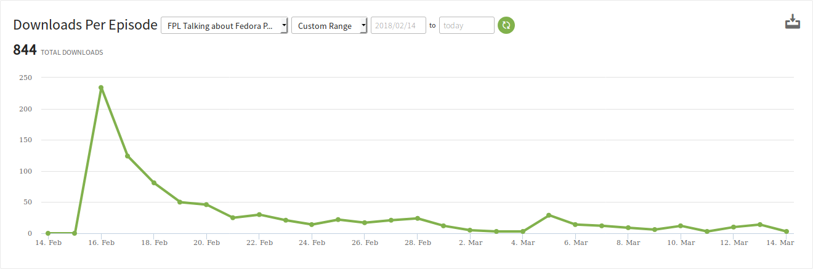Click the '4. Mar' axis label
The image size is (813, 269).
pyautogui.click(x=523, y=243)
